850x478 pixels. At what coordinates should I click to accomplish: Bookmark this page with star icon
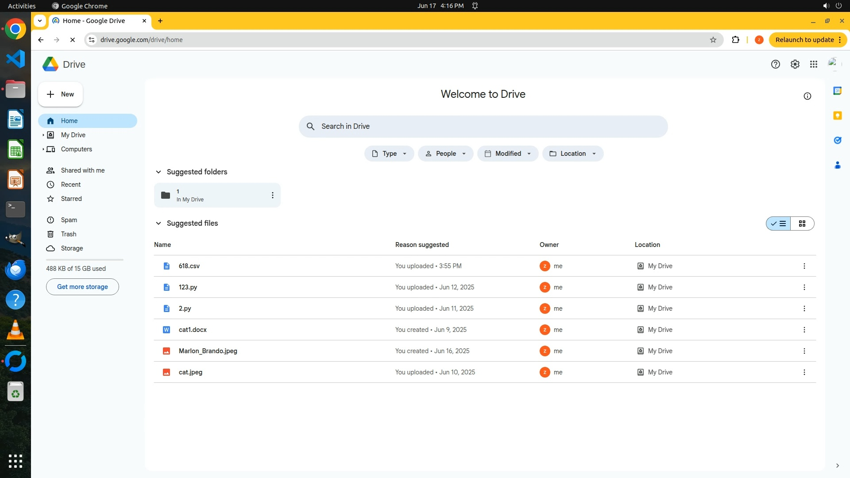tap(713, 40)
